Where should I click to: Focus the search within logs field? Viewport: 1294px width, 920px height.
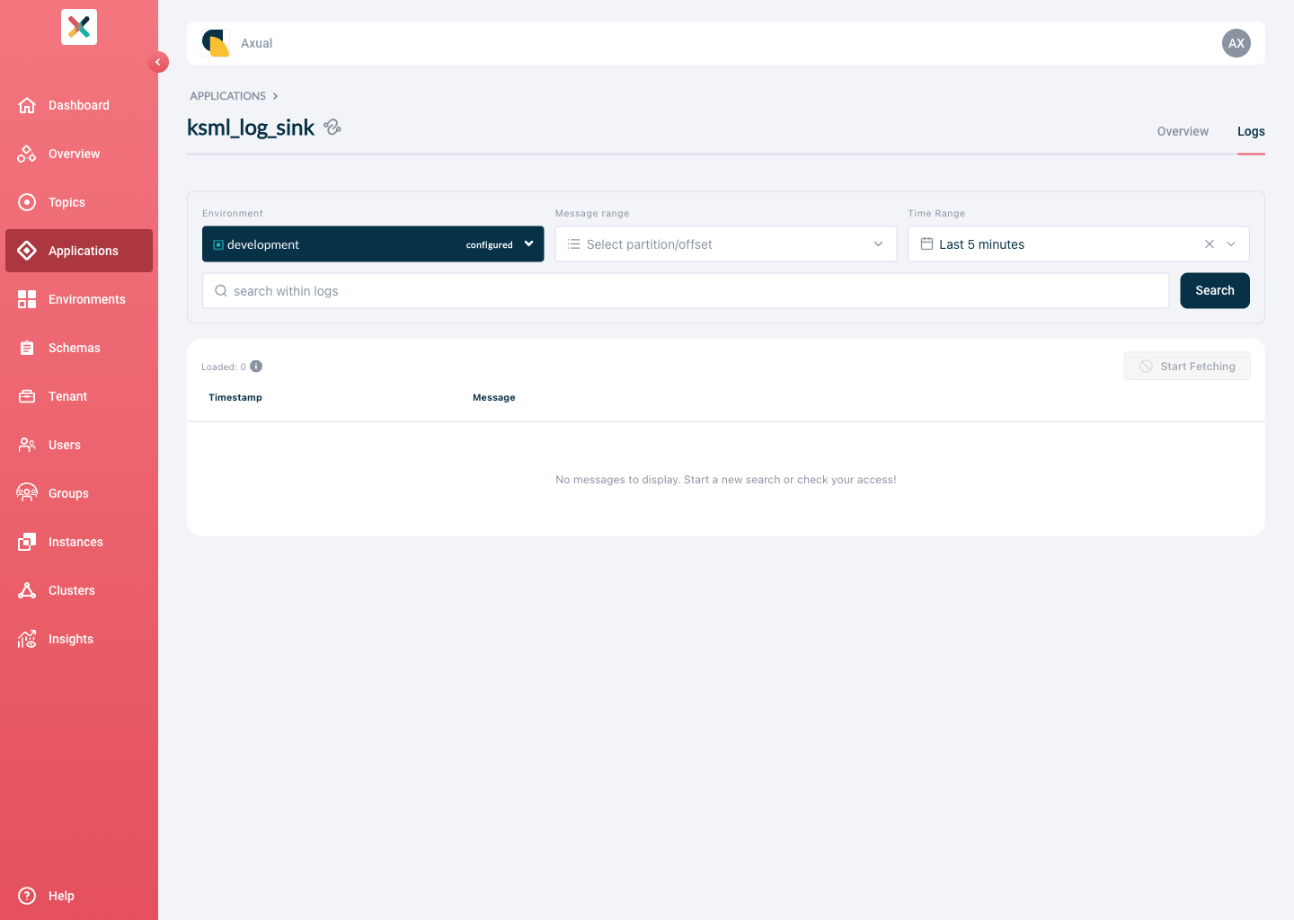[686, 291]
